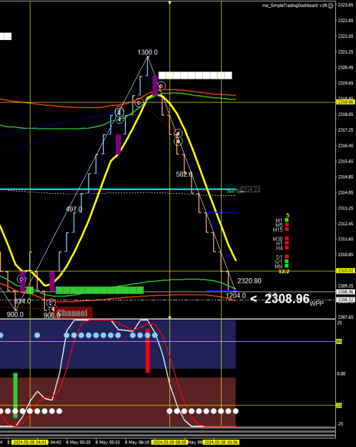Click the red D1 timeframe indicator square

tap(287, 257)
